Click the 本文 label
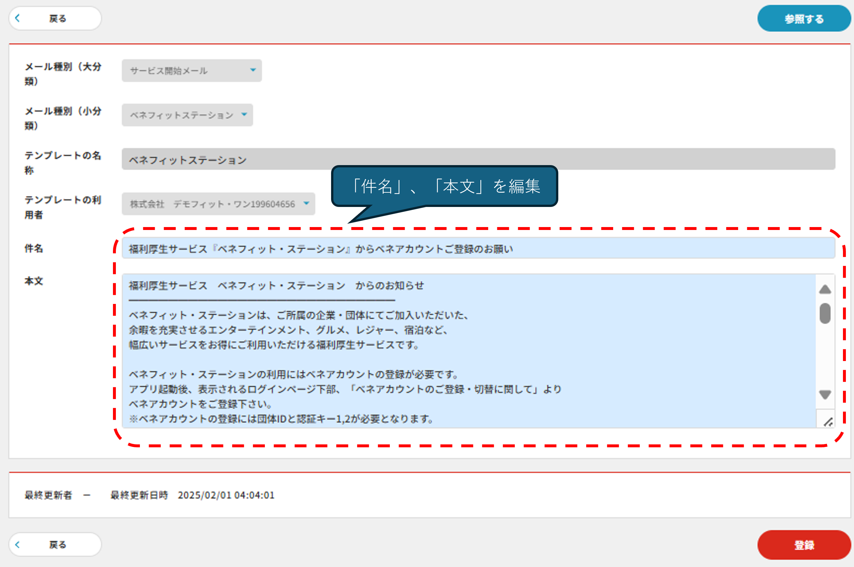Viewport: 854px width, 567px height. pyautogui.click(x=34, y=281)
